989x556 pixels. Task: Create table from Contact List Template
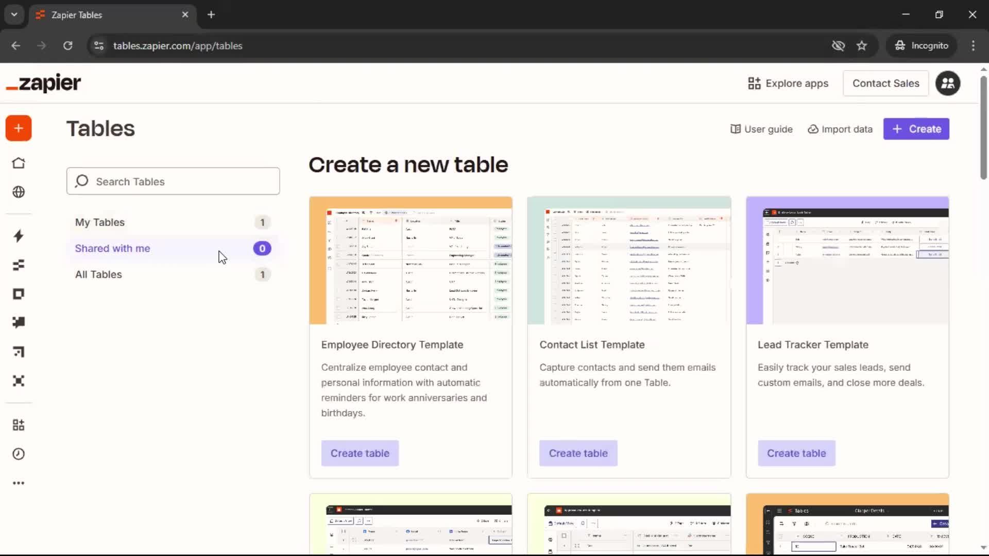pos(578,454)
